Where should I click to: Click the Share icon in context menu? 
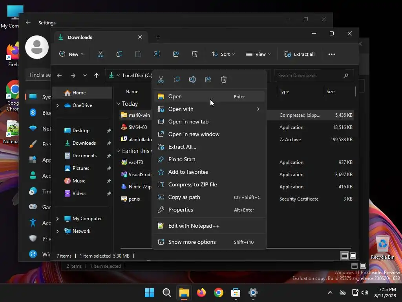coord(208,79)
